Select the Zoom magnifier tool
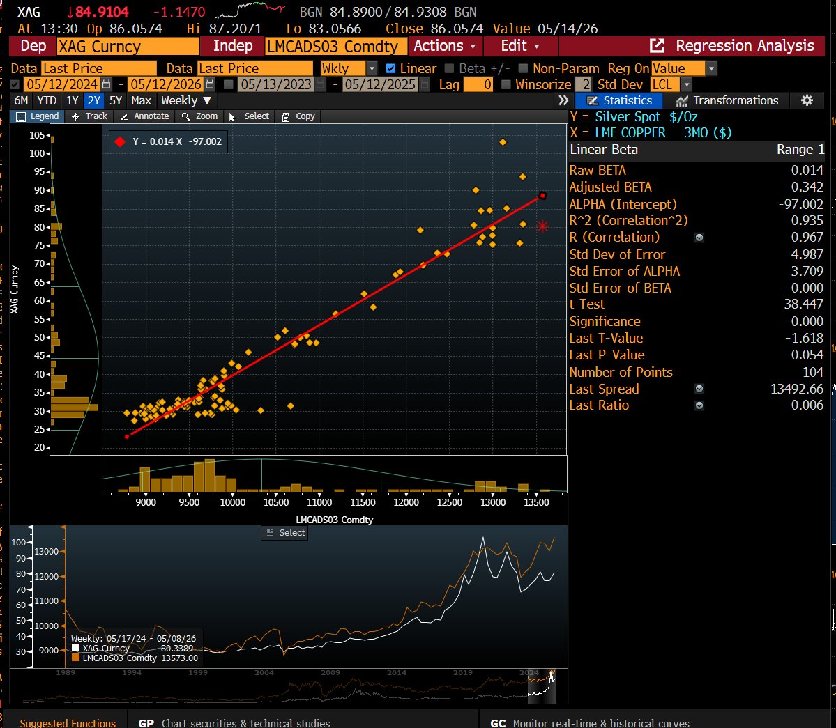Image resolution: width=836 pixels, height=728 pixels. pos(185,116)
